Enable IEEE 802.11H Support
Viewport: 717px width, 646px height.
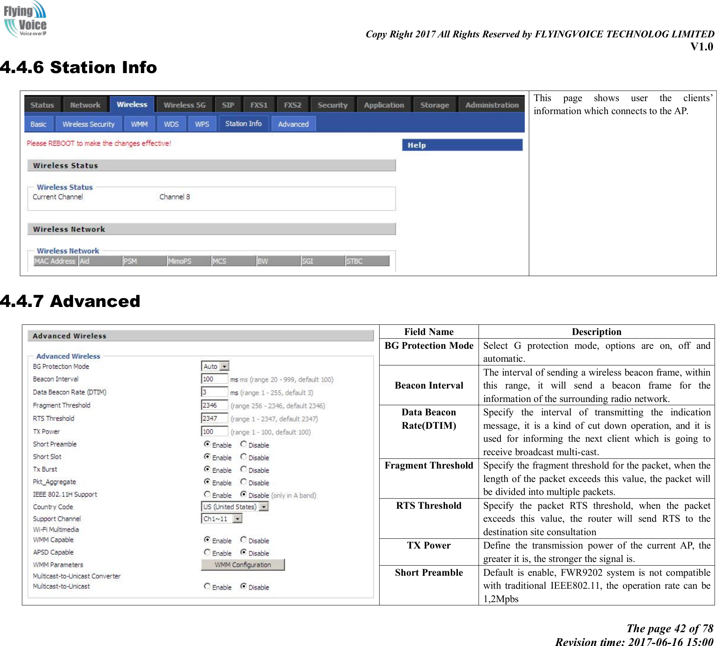coord(207,495)
